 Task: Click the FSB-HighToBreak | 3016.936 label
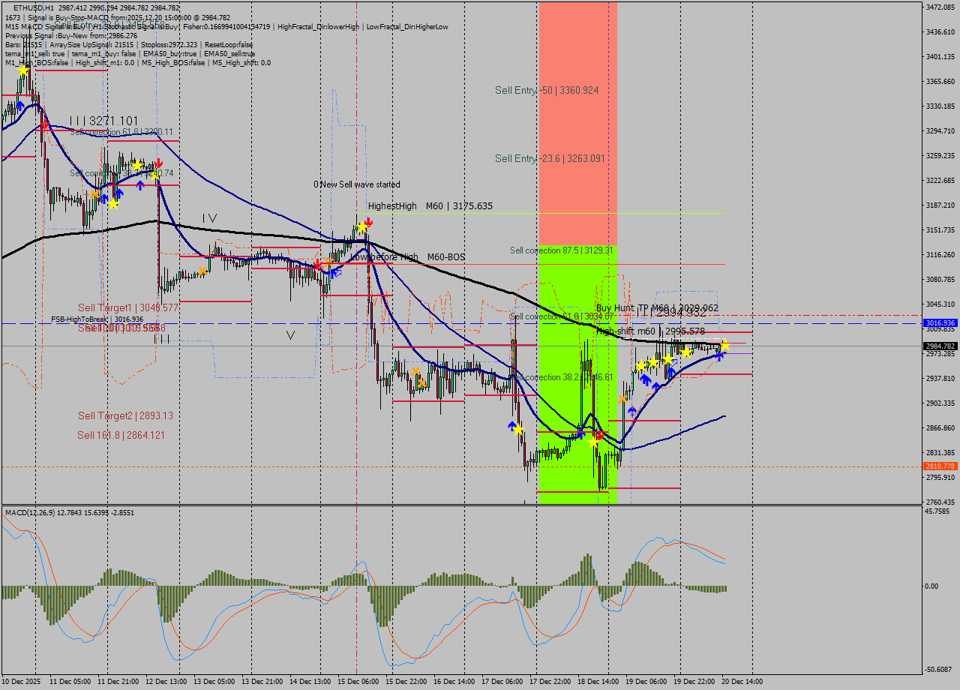pyautogui.click(x=97, y=319)
